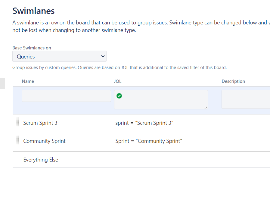
Task: Click the green JQL validation checkmark icon
Action: (119, 96)
